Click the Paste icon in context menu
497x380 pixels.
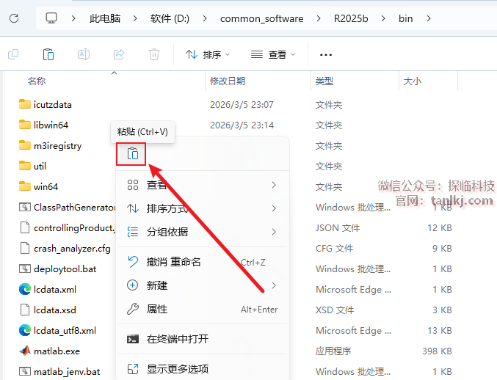tap(132, 154)
